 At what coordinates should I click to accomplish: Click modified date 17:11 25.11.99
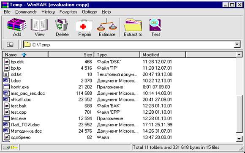click(x=157, y=125)
